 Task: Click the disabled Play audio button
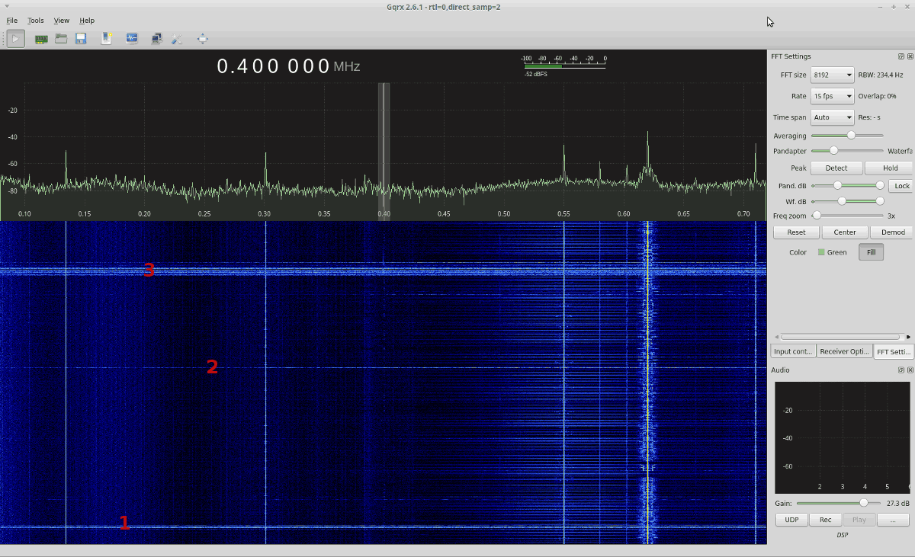[859, 520]
